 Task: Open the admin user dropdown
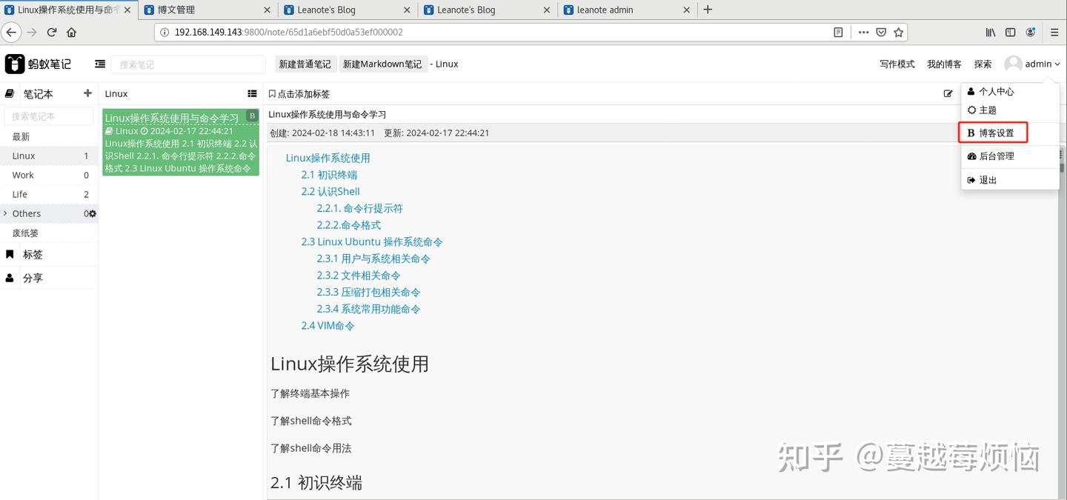[x=1032, y=64]
